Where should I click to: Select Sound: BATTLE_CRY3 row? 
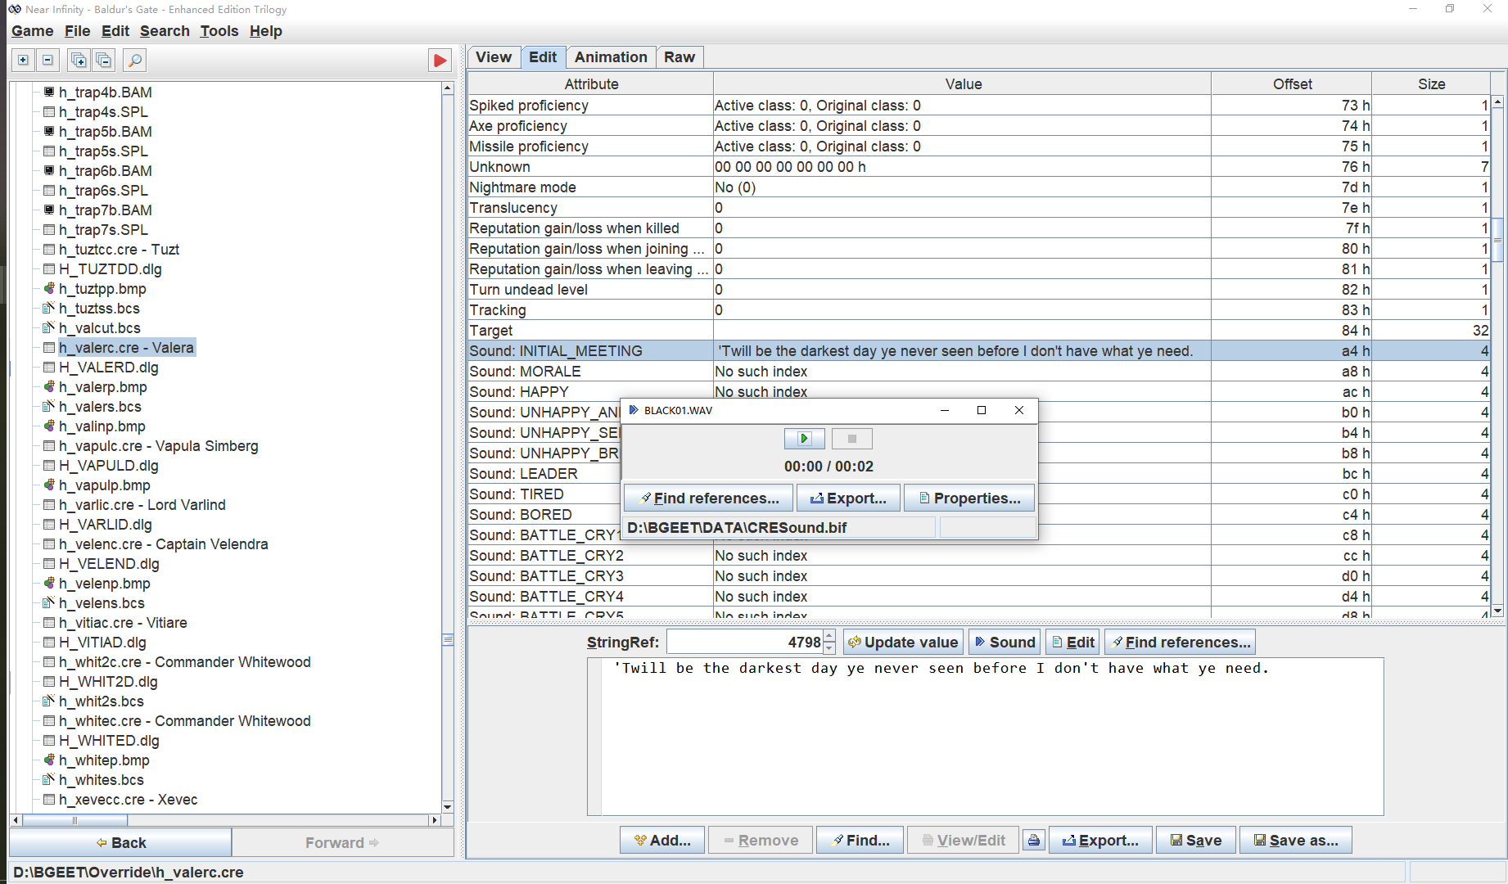(x=979, y=576)
